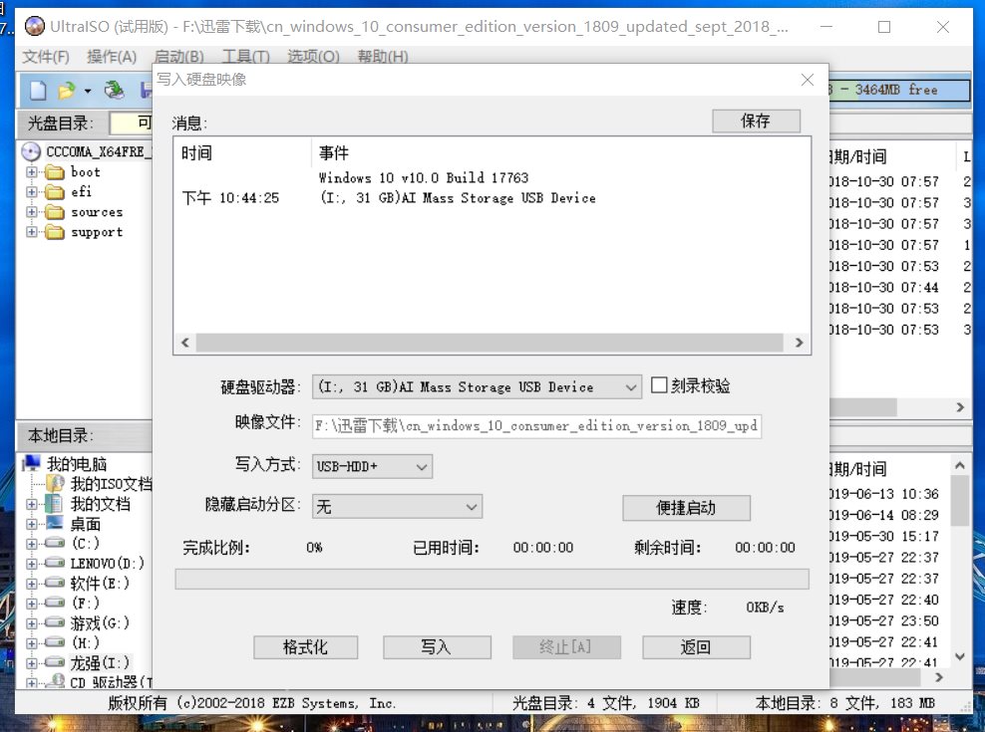Image resolution: width=985 pixels, height=732 pixels.
Task: Click left arrow of message list scrollbar
Action: (185, 343)
